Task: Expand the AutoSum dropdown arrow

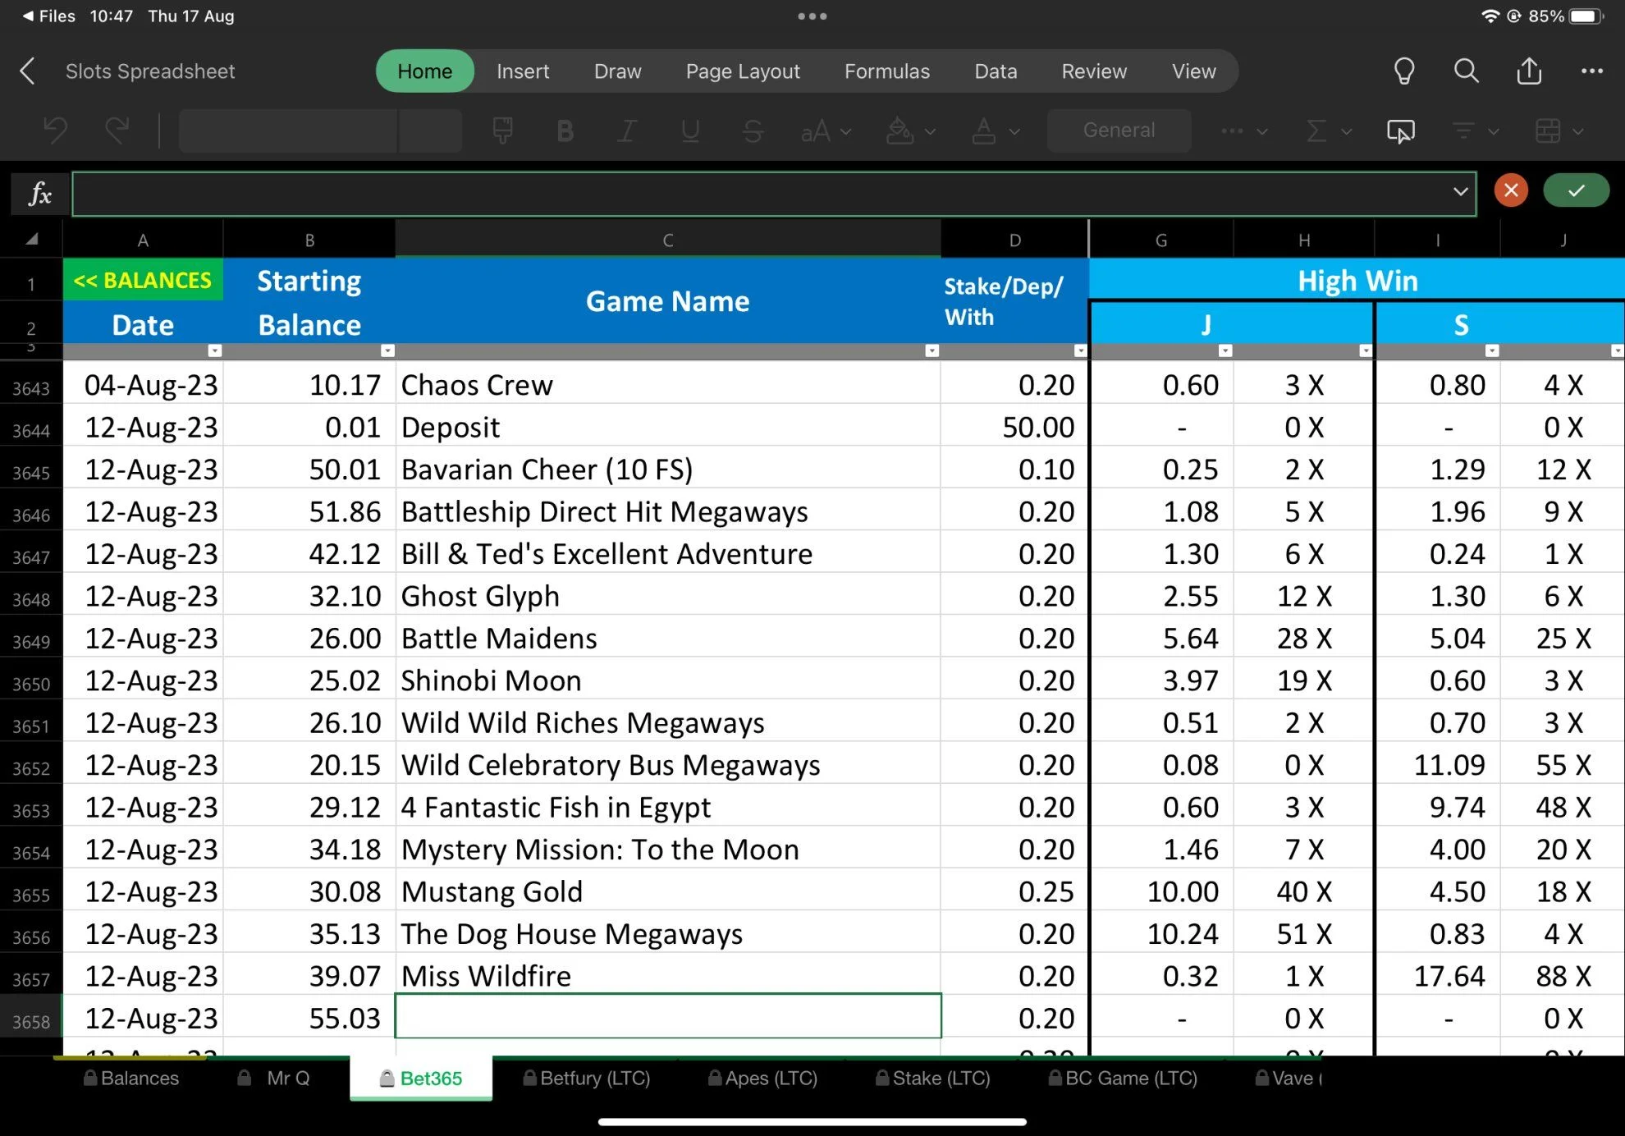Action: (x=1346, y=131)
